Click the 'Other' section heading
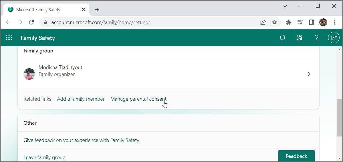Viewport: 343px width, 162px height. click(x=30, y=123)
